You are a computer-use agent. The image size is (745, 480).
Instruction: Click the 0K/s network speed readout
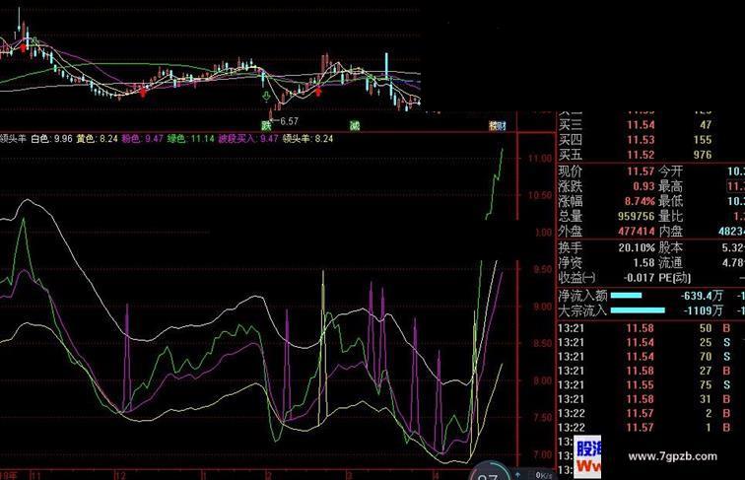(544, 475)
